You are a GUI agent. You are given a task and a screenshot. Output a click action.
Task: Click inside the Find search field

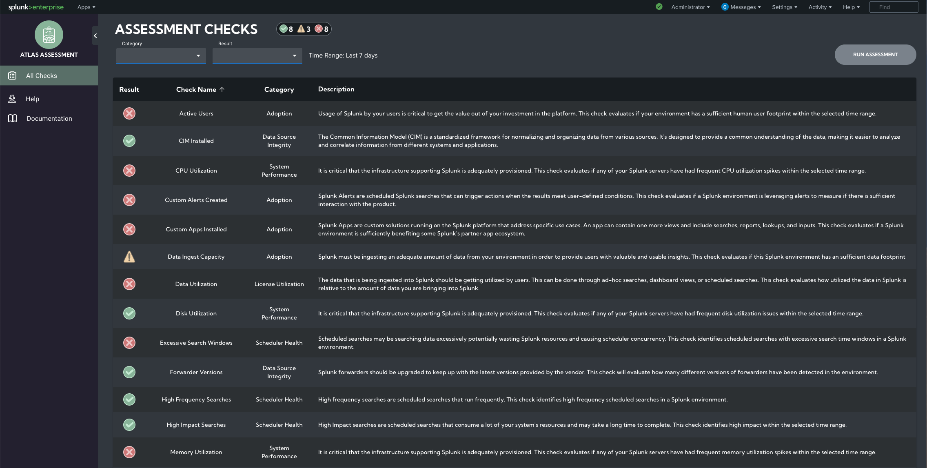point(894,7)
